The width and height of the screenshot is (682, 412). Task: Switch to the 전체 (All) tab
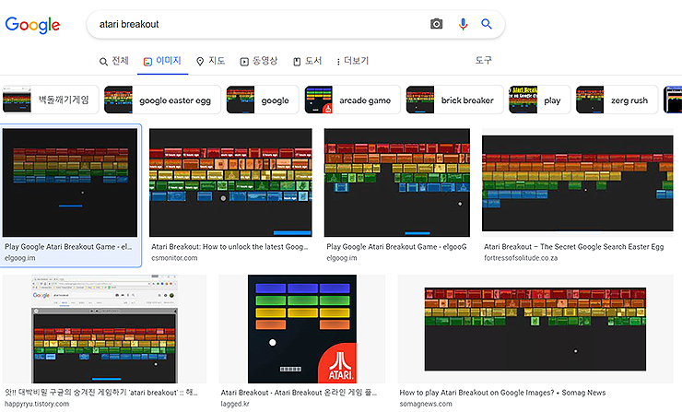[114, 61]
